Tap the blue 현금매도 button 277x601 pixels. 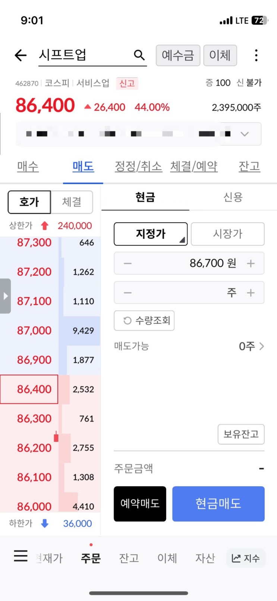pos(218,504)
